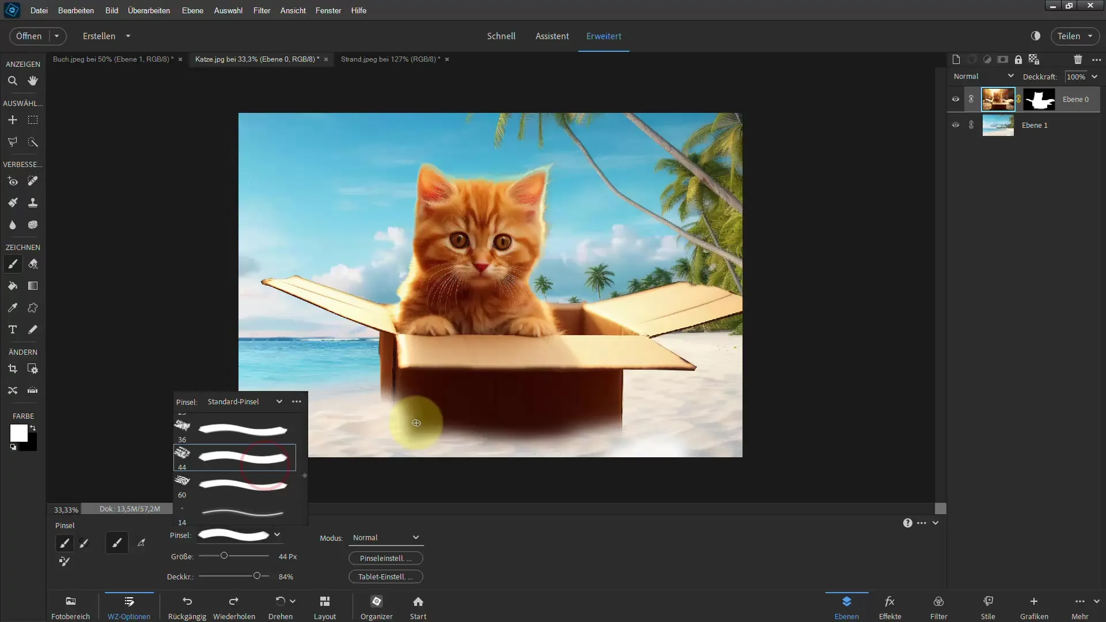Viewport: 1106px width, 622px height.
Task: Click the Tablet-Einstell button
Action: click(x=385, y=577)
